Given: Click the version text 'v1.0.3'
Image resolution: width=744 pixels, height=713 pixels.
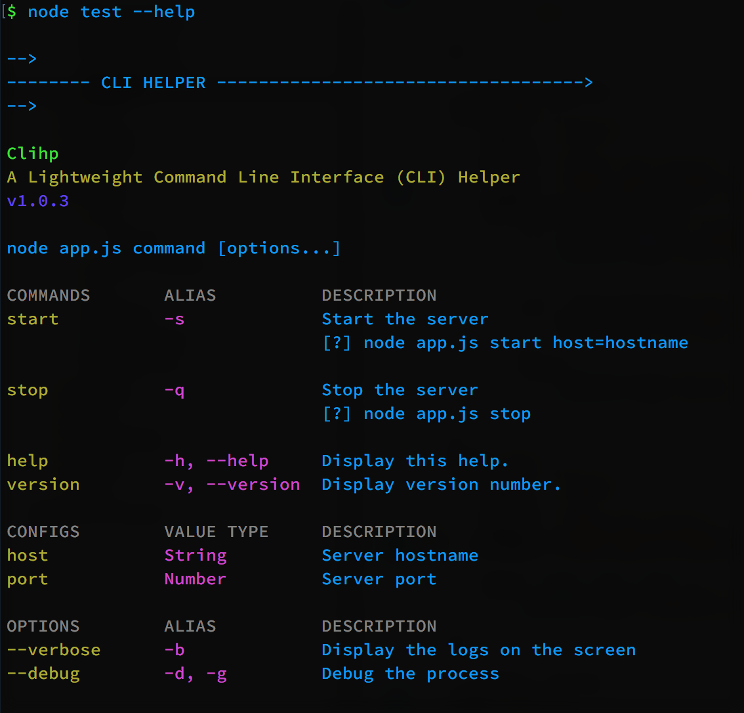Looking at the screenshot, I should (x=38, y=201).
